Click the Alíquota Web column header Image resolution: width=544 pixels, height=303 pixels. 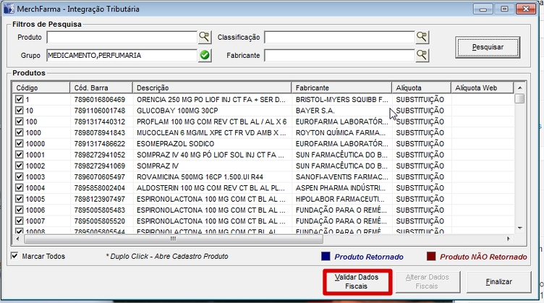click(x=481, y=88)
